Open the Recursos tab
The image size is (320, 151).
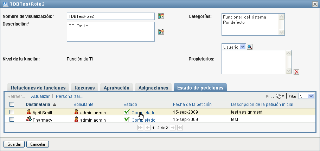(85, 88)
